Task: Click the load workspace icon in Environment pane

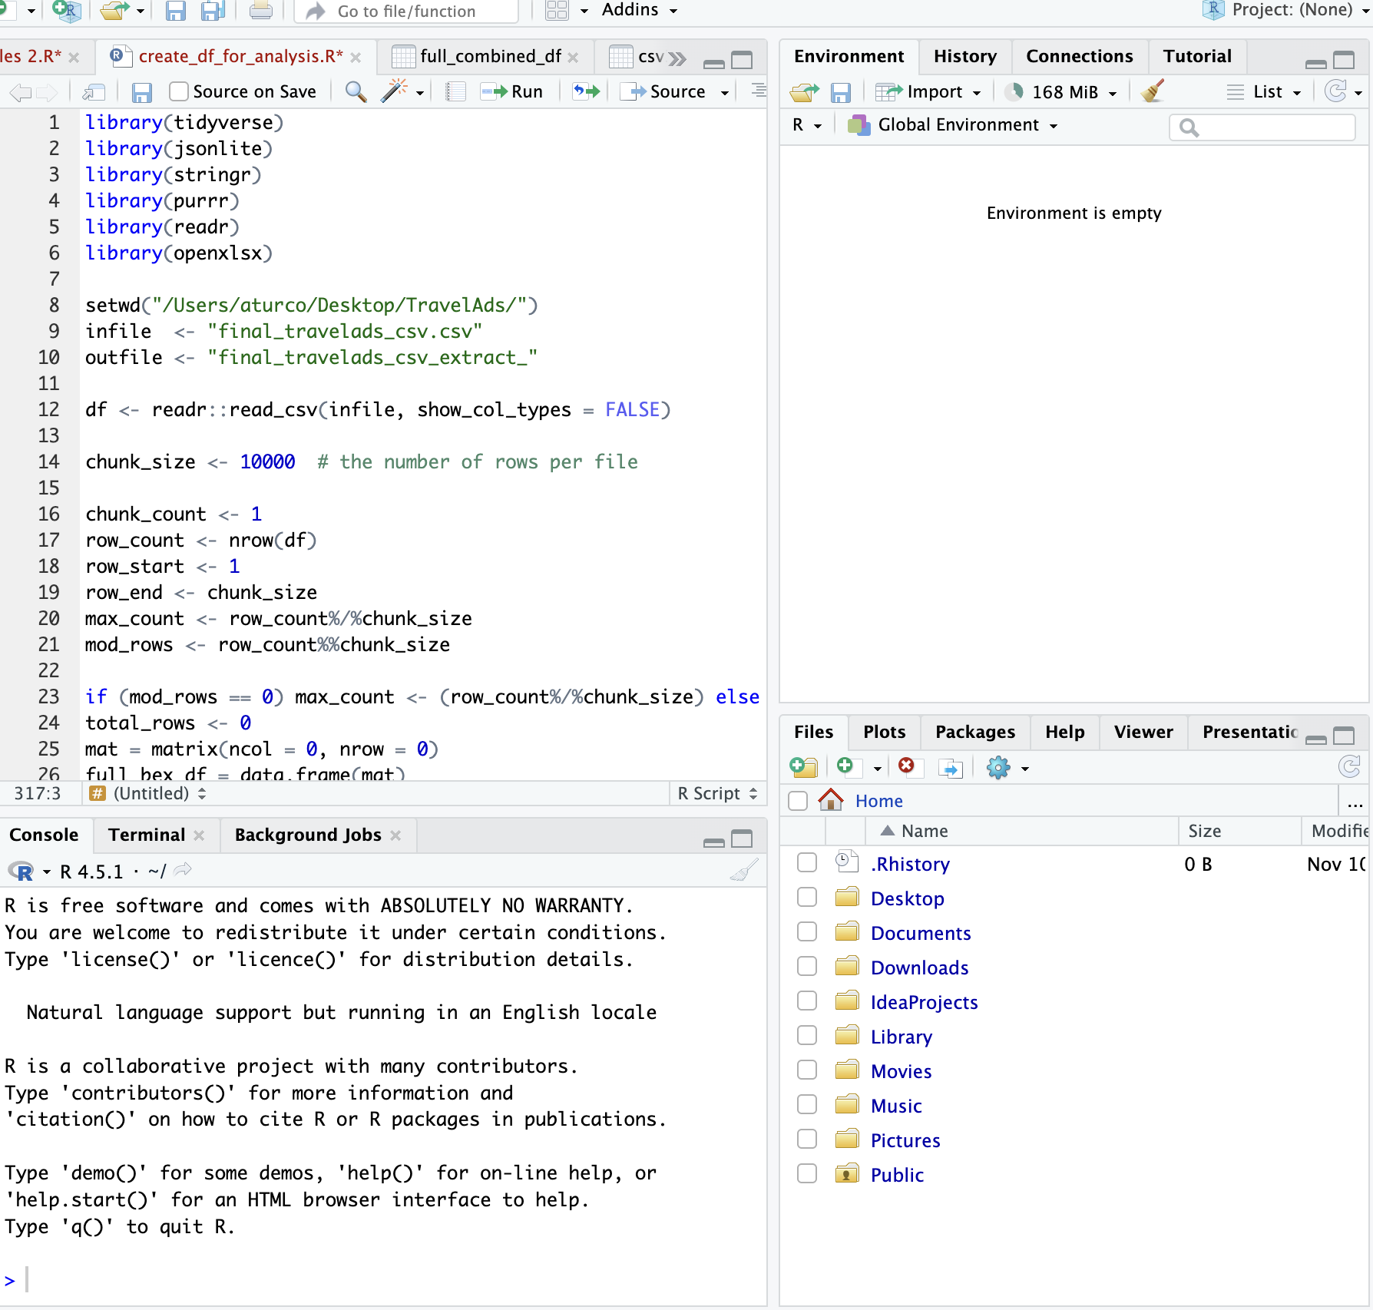Action: [x=804, y=92]
